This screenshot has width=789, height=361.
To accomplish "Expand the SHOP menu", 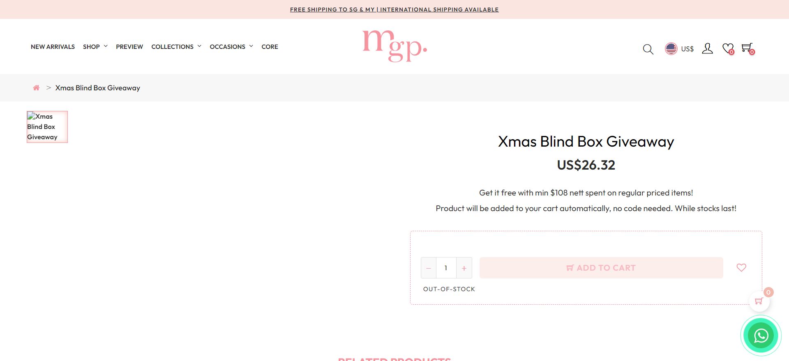I will [95, 47].
